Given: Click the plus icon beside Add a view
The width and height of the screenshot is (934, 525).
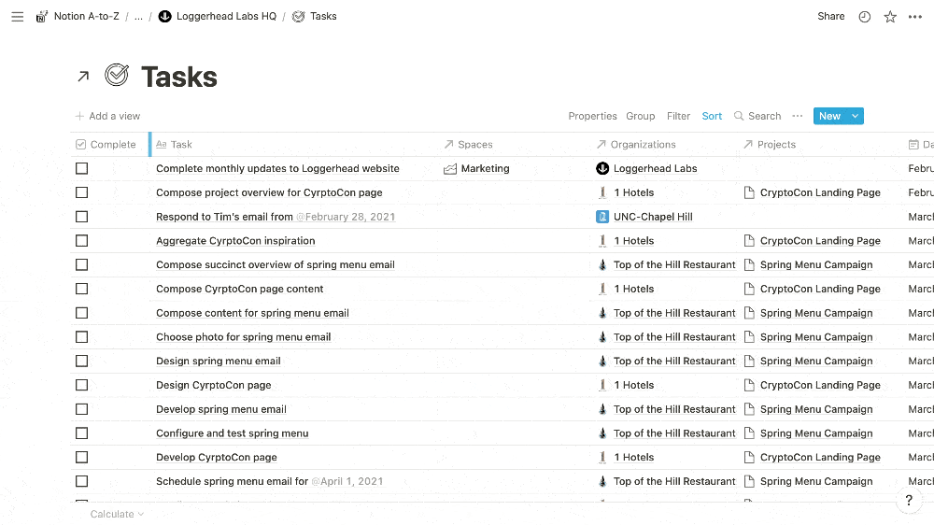Looking at the screenshot, I should (79, 116).
